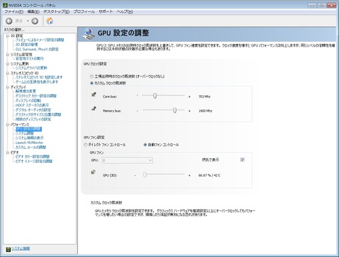Click the link icon beside Core bus

94,94
